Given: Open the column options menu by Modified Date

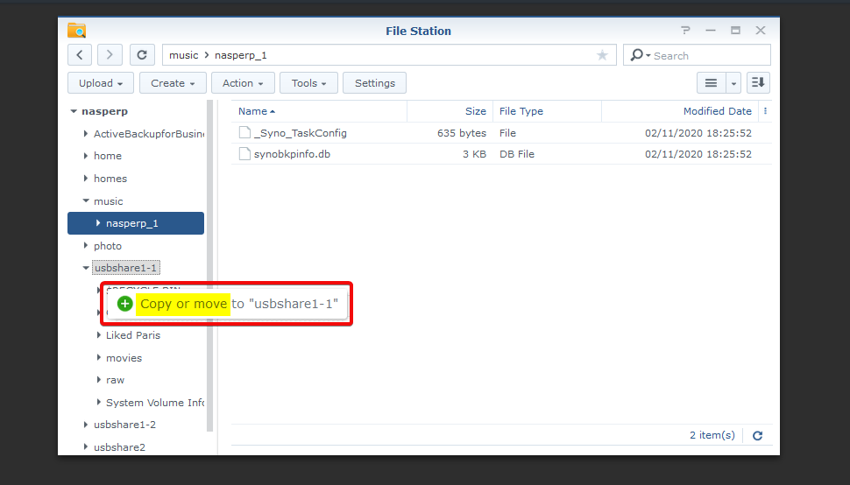Looking at the screenshot, I should click(x=765, y=111).
